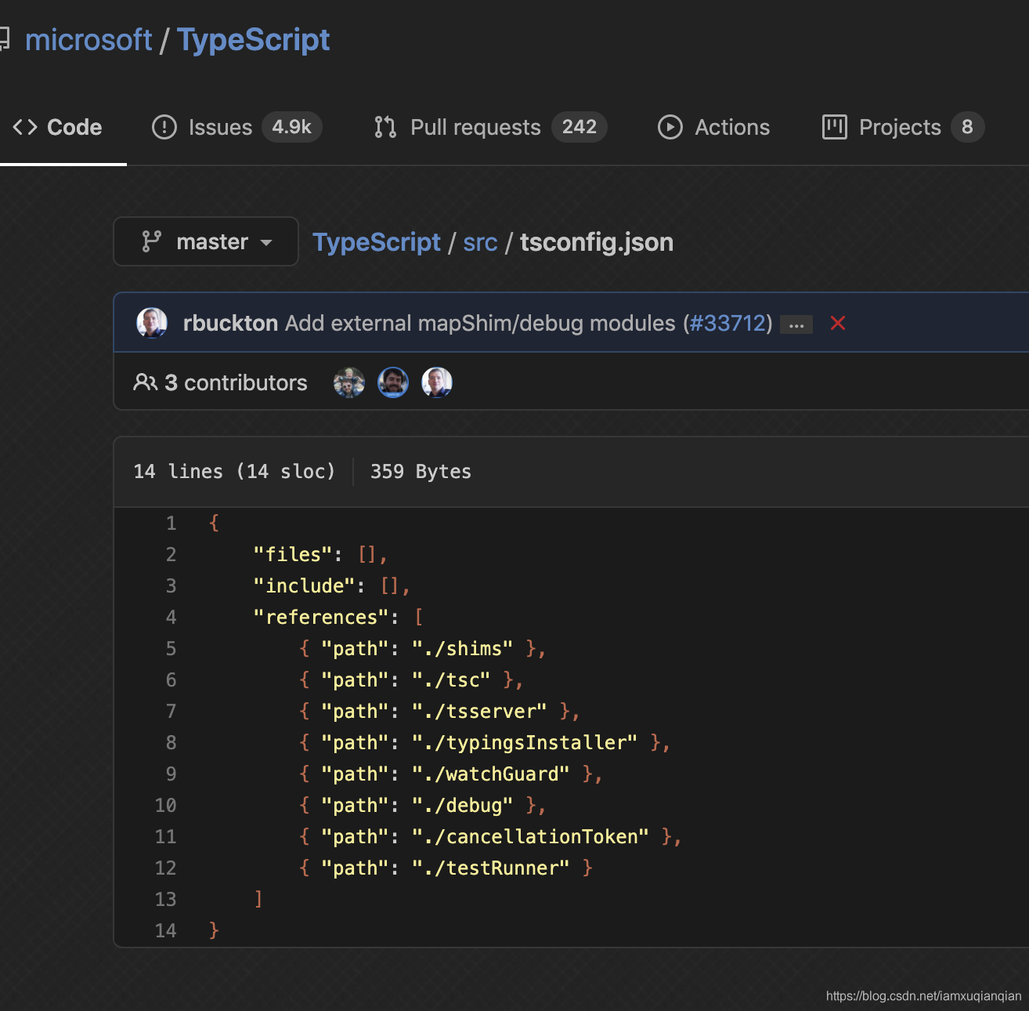Select line number 4
Screen dimensions: 1029x1011
coord(171,617)
